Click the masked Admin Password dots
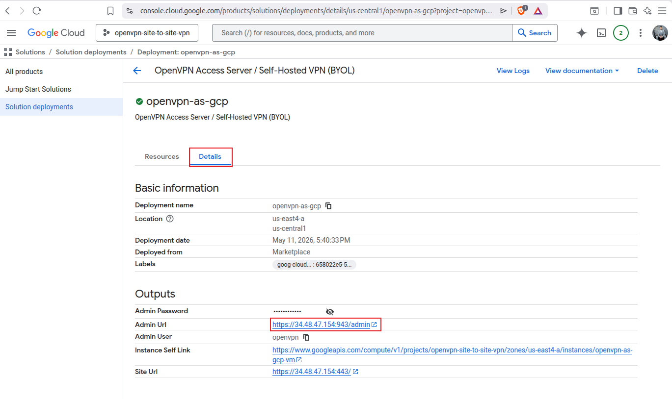The width and height of the screenshot is (672, 399). (287, 312)
